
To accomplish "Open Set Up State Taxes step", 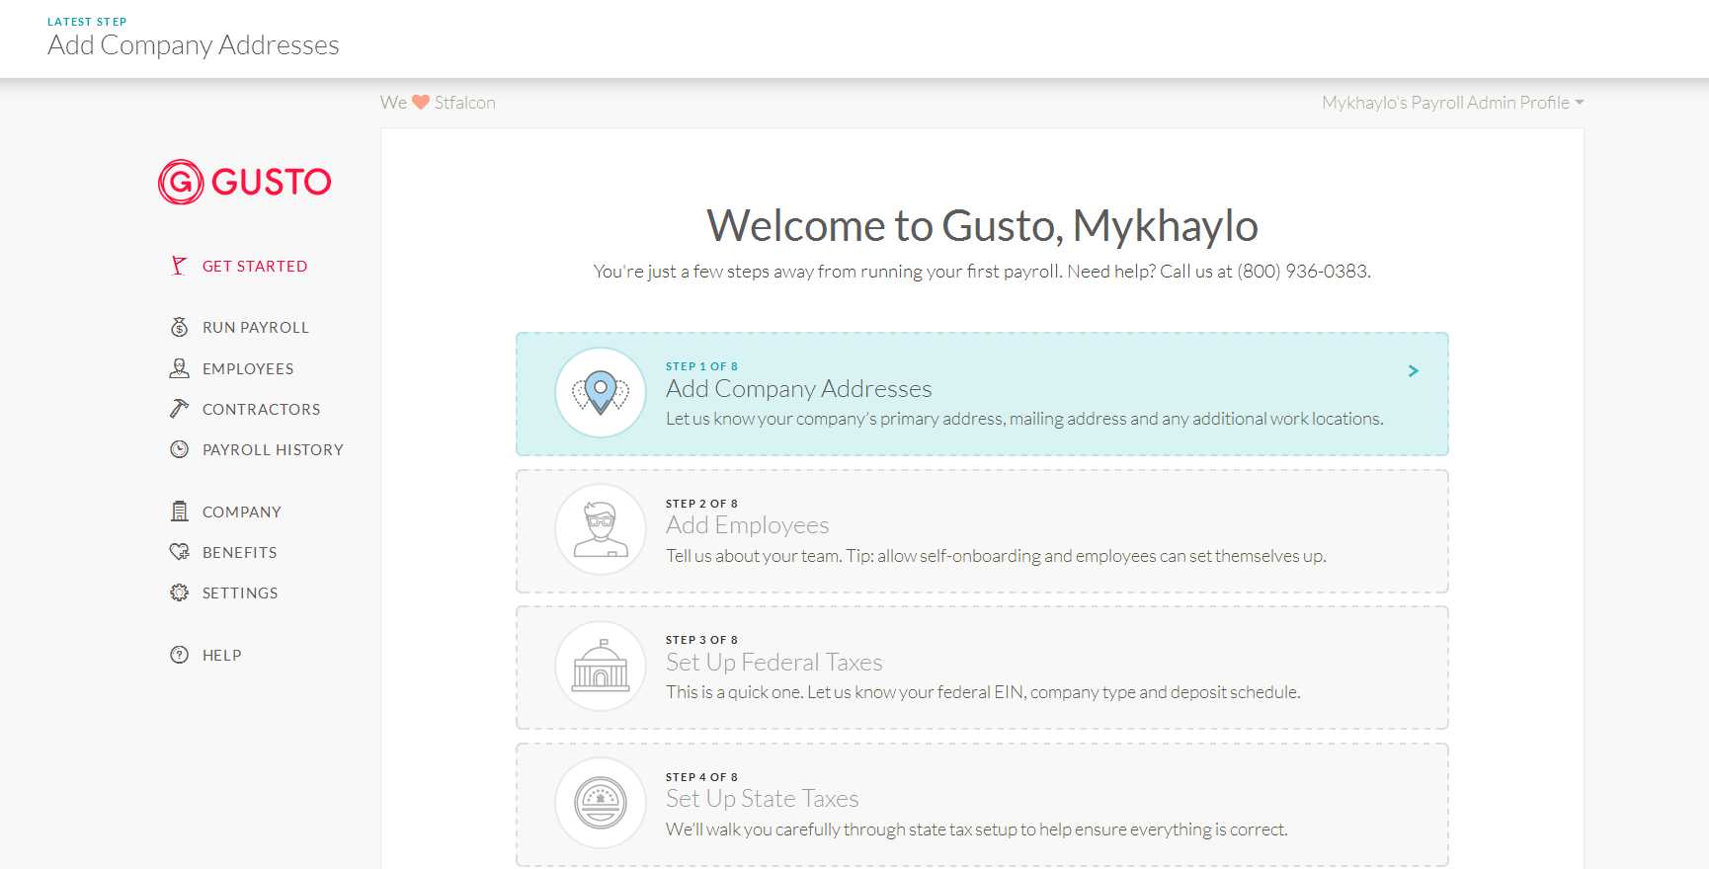I will coord(762,799).
